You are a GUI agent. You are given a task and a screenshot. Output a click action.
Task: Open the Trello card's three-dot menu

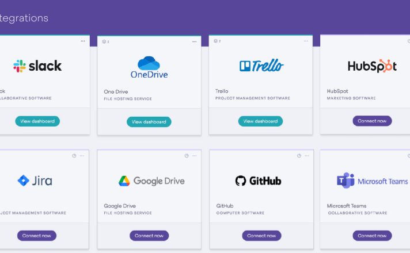click(306, 41)
